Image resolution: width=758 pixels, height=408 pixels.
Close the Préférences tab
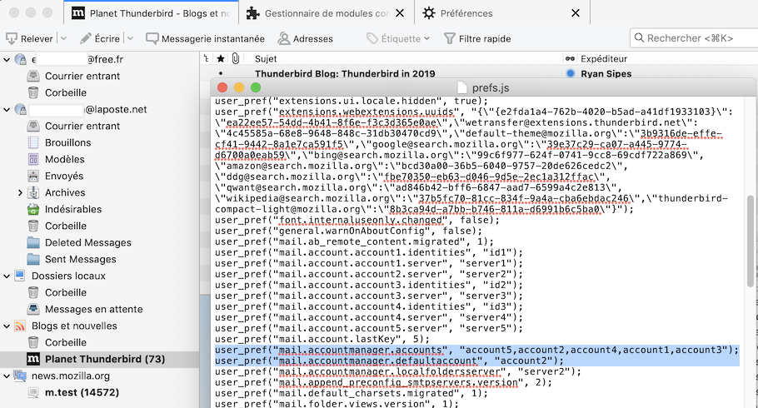576,13
